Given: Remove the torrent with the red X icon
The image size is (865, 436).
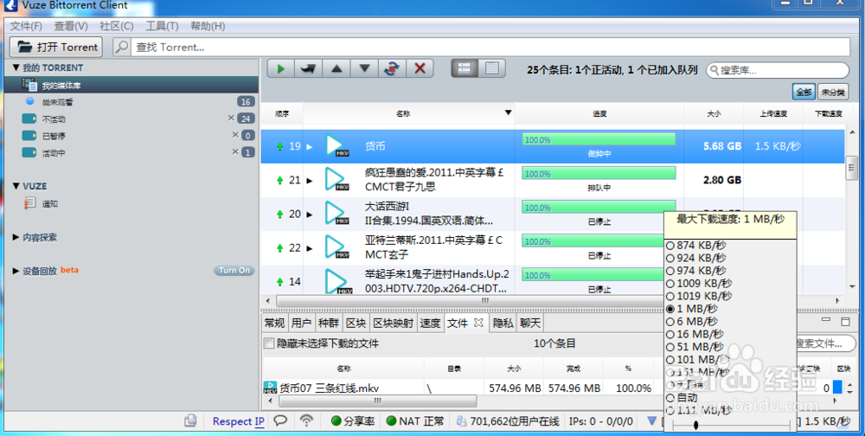Looking at the screenshot, I should point(420,68).
